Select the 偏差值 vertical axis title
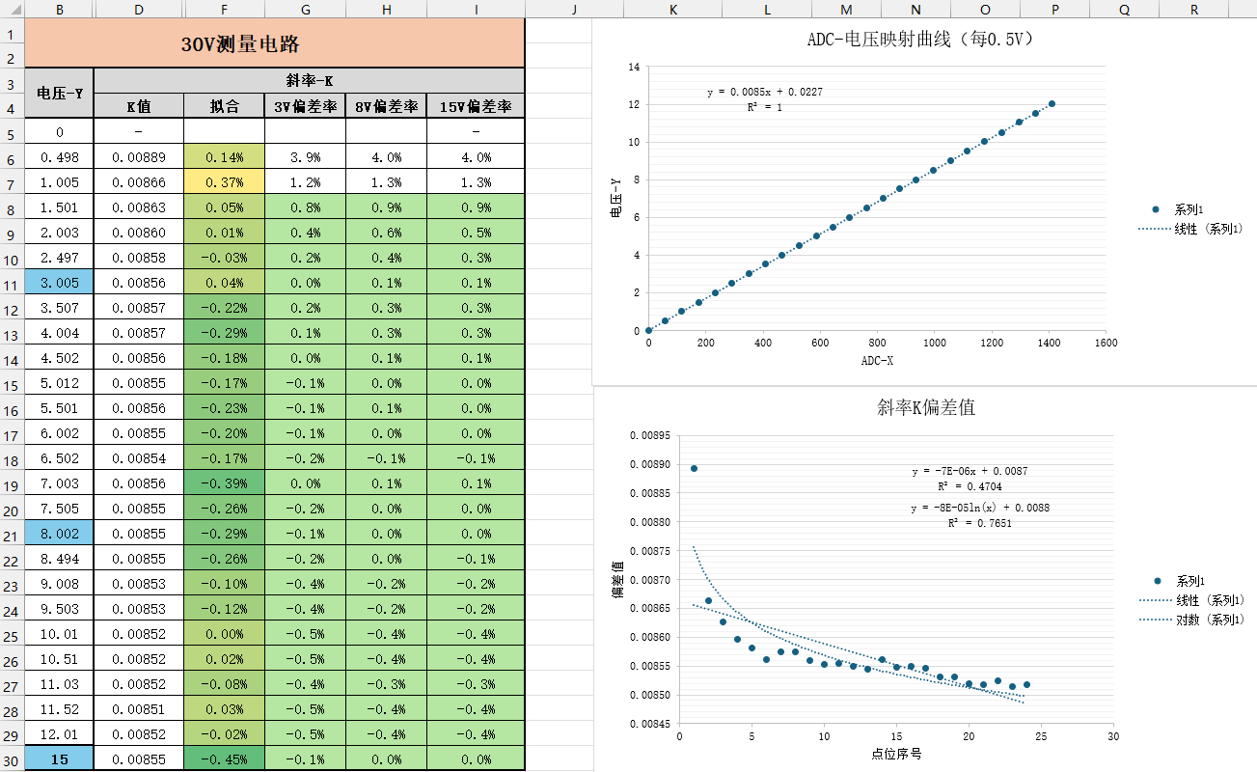1257x772 pixels. pos(617,579)
